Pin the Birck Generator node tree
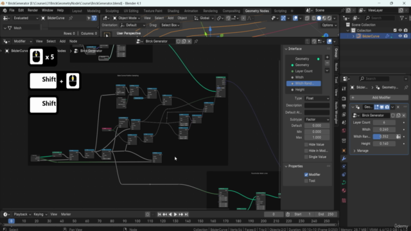Viewport: 411px width, 231px height. click(x=196, y=41)
